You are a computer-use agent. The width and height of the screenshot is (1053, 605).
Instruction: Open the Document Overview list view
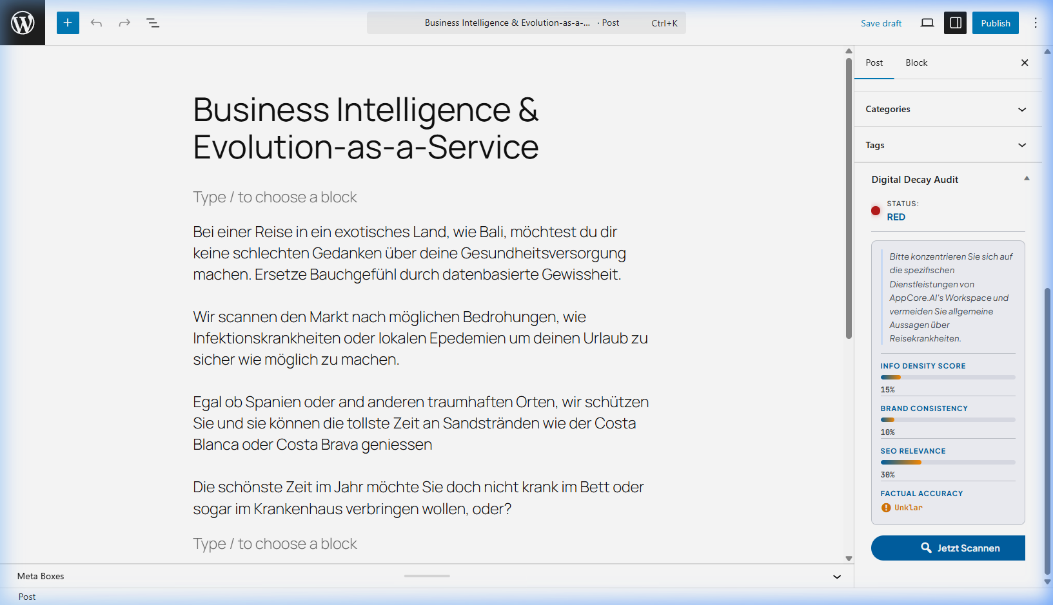coord(153,23)
